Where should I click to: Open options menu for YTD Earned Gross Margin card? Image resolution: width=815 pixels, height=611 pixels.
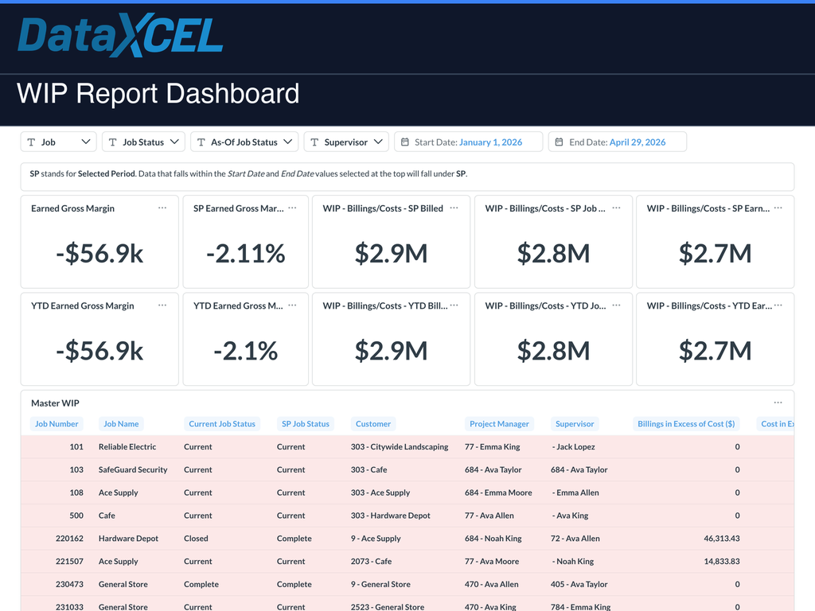[162, 305]
